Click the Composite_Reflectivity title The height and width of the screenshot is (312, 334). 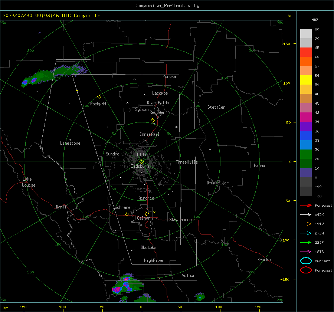(x=167, y=6)
